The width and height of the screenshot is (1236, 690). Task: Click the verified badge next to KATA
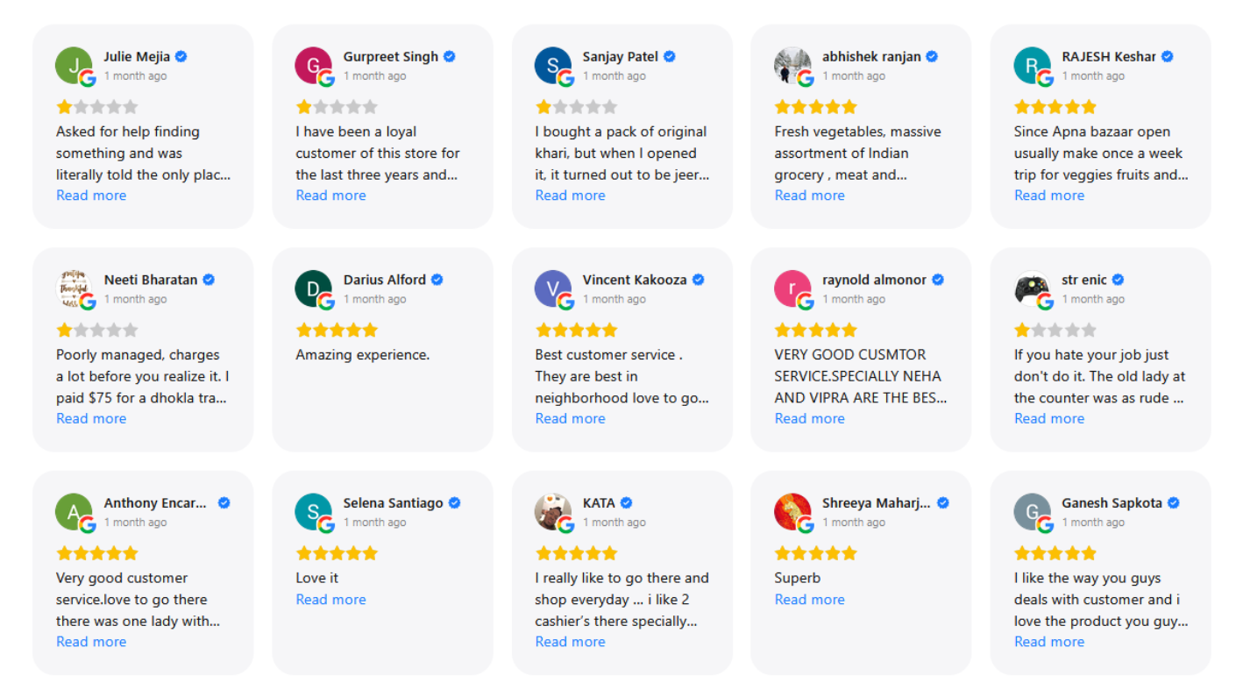(626, 503)
